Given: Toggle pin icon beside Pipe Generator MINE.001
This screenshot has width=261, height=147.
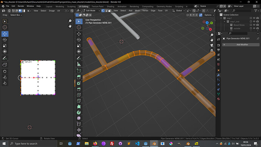Looking at the screenshot, I should [x=258, y=39].
